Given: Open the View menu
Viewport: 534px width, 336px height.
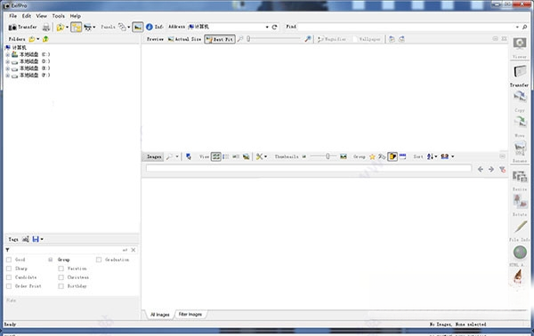Looking at the screenshot, I should pyautogui.click(x=42, y=16).
